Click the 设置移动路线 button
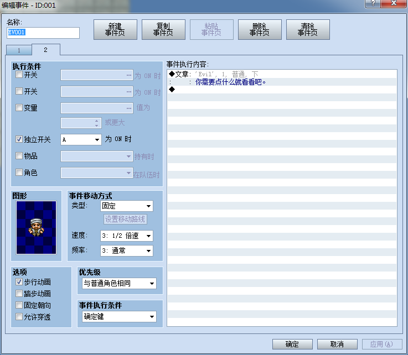The width and height of the screenshot is (408, 355). click(x=125, y=219)
